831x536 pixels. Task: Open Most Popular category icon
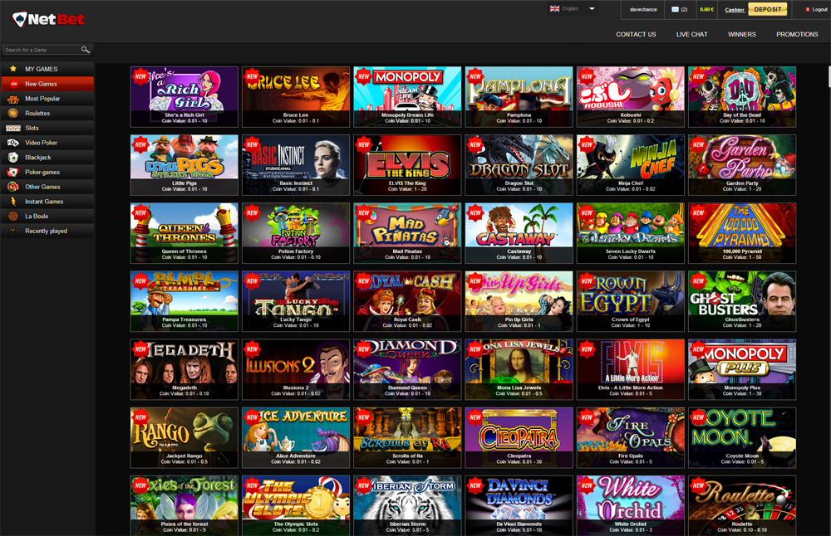[x=13, y=99]
